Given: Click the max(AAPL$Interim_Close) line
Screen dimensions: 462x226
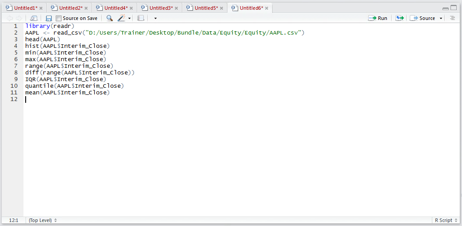Looking at the screenshot, I should click(65, 59).
